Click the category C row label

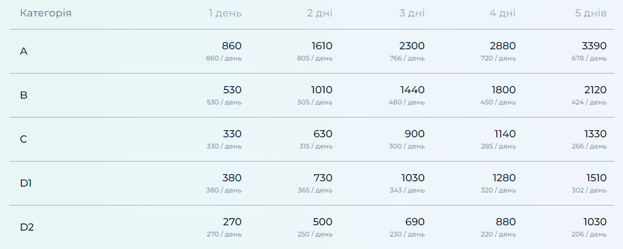tap(24, 139)
